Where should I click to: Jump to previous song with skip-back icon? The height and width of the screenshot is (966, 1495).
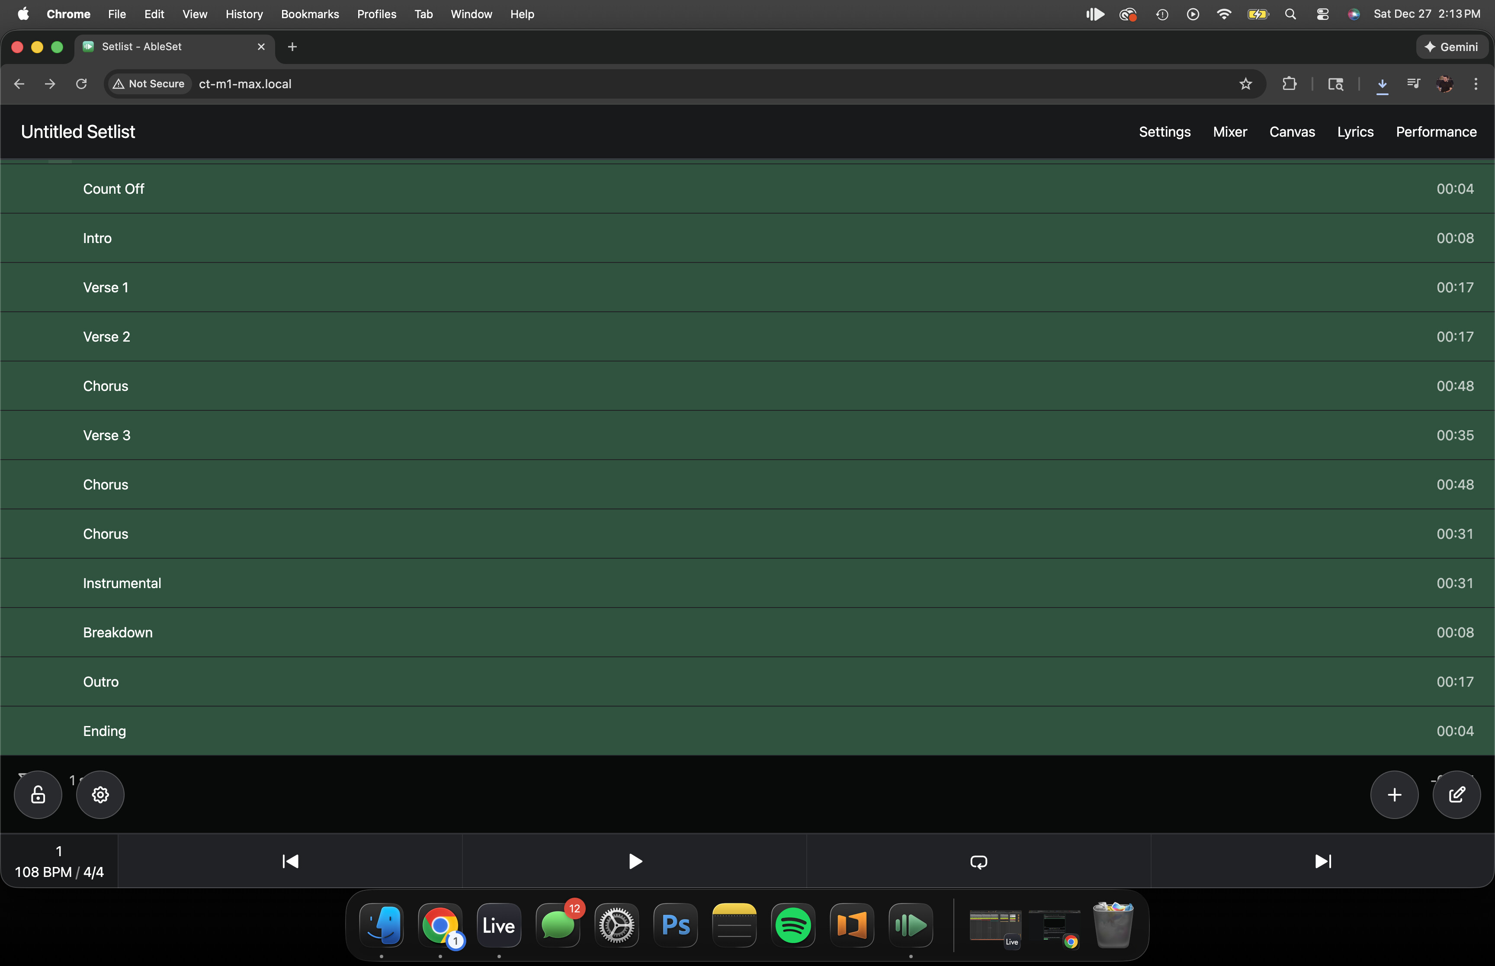(x=290, y=861)
